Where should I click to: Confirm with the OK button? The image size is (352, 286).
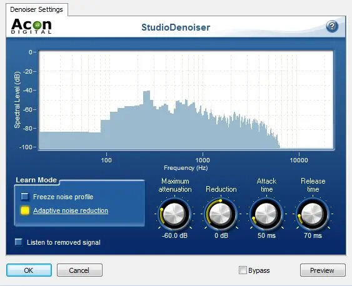click(29, 270)
